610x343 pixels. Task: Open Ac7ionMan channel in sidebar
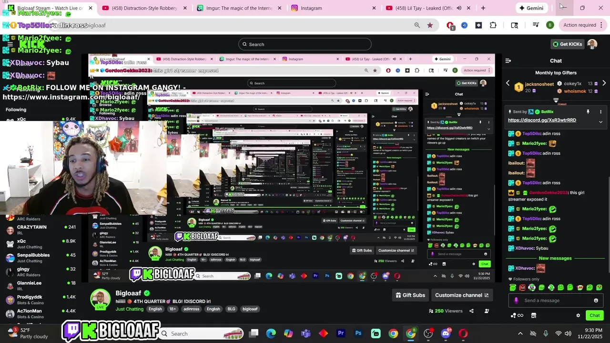pos(41,313)
